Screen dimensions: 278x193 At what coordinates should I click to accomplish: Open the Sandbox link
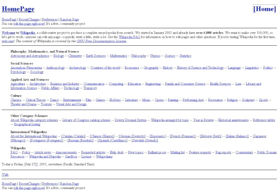[71, 157]
